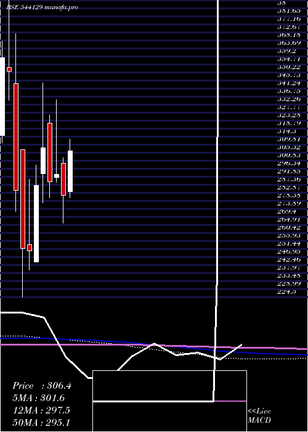
Task: Open the <<Live MACD label
Action: [x=259, y=416]
